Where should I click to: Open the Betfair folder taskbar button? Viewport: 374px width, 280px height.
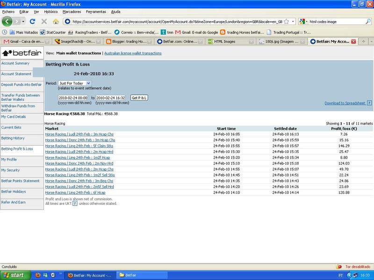click(x=142, y=275)
